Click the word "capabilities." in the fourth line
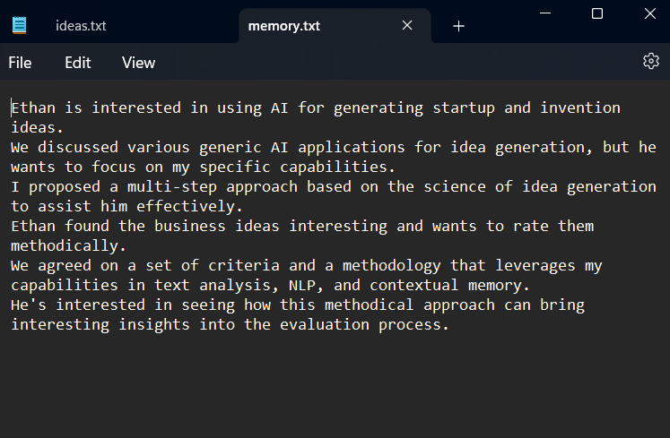 pos(338,167)
